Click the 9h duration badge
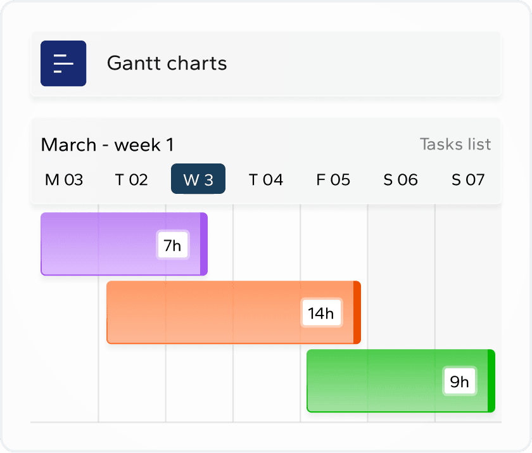Viewport: 532px width, 453px height. (x=460, y=381)
